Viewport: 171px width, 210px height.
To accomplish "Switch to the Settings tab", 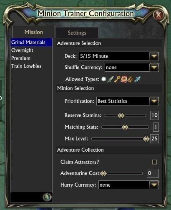I will [77, 33].
